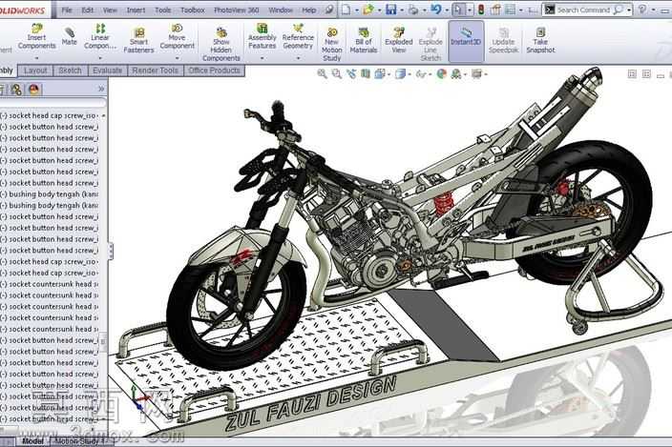Open the ConfigurationManager tab icon
The image size is (672, 447).
16,89
